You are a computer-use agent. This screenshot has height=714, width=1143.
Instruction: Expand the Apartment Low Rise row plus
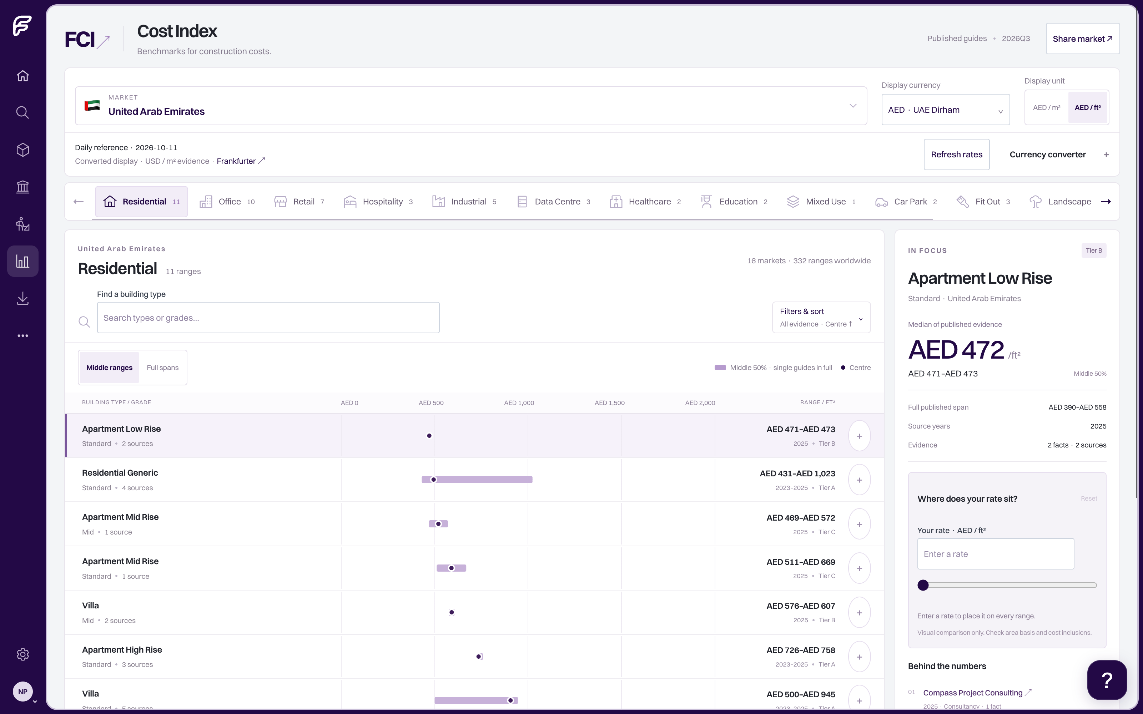[859, 436]
